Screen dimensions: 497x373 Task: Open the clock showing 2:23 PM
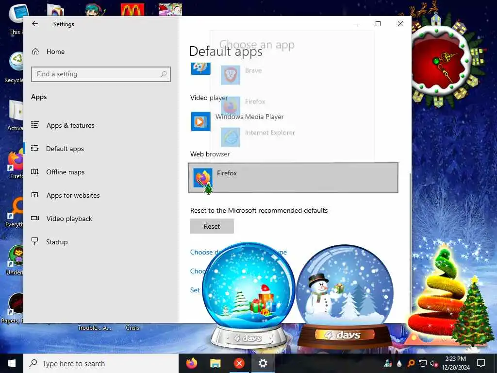pos(455,363)
